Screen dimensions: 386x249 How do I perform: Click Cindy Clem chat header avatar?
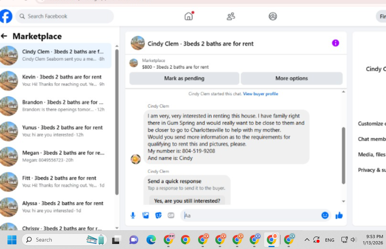click(x=138, y=43)
